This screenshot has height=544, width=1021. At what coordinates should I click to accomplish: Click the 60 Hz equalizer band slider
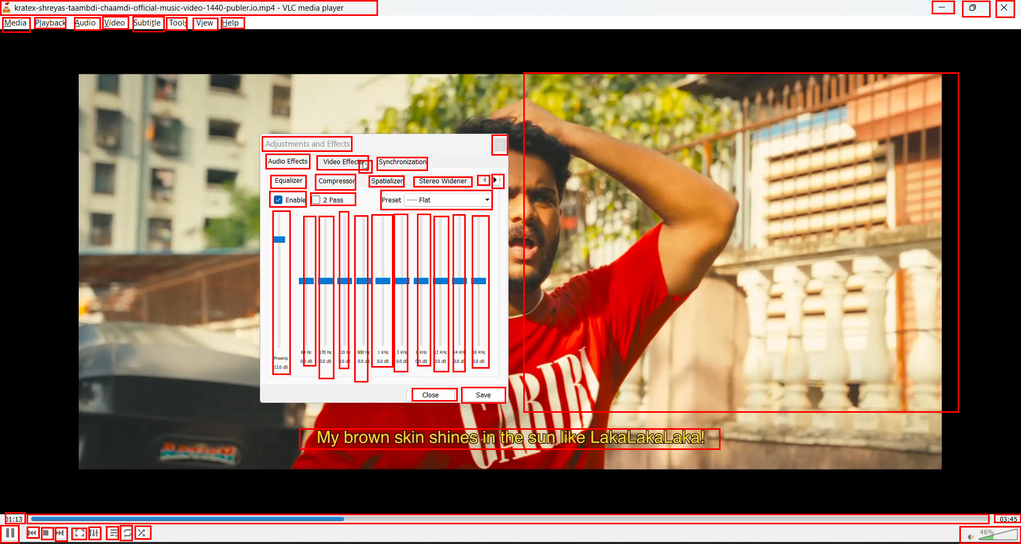coord(306,281)
